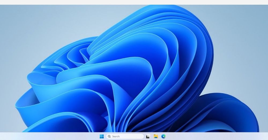Screen dimensions: 268x140
Task: Open Task View from the taskbar
Action: 148,137
